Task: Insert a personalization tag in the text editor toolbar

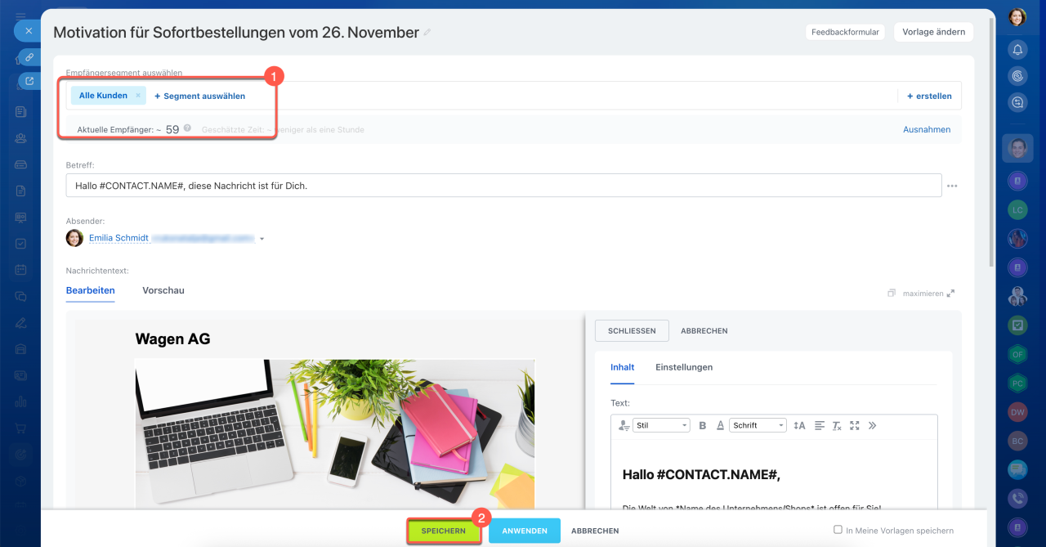Action: [x=624, y=425]
